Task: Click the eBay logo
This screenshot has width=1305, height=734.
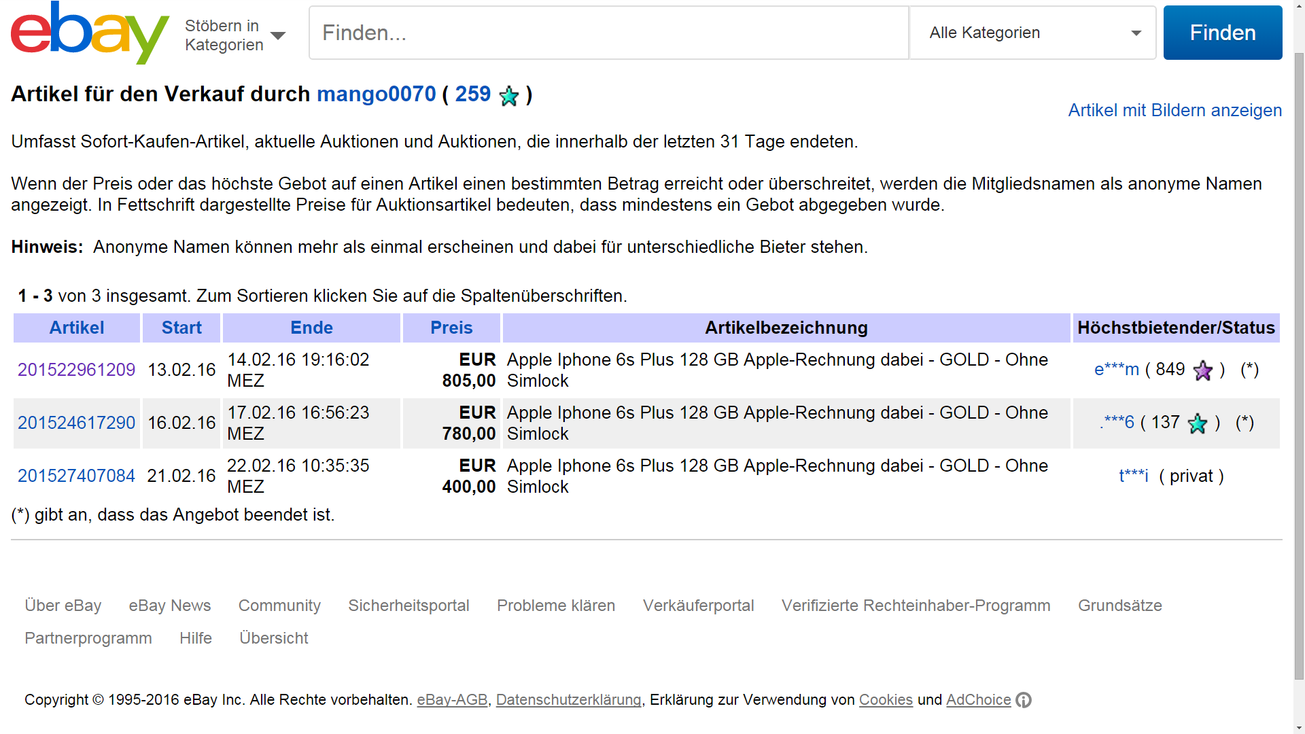Action: [90, 33]
